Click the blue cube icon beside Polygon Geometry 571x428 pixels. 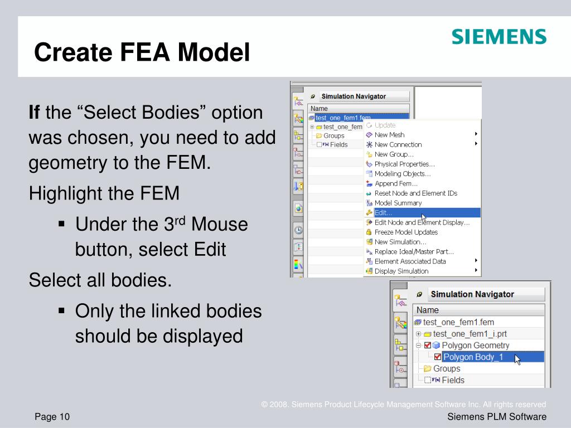[436, 345]
